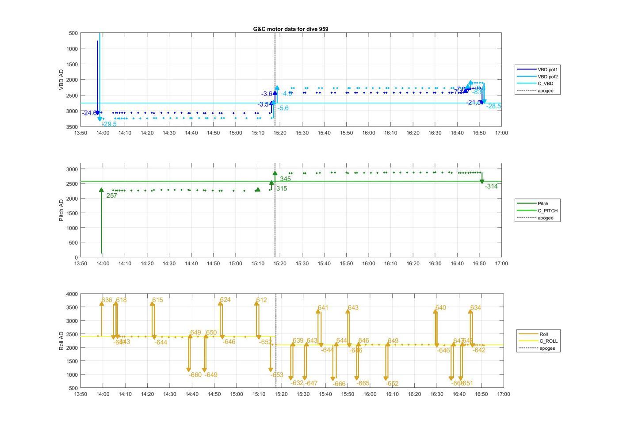Click the '612' roll annotation
Screen dimensions: 619x436
pos(261,300)
